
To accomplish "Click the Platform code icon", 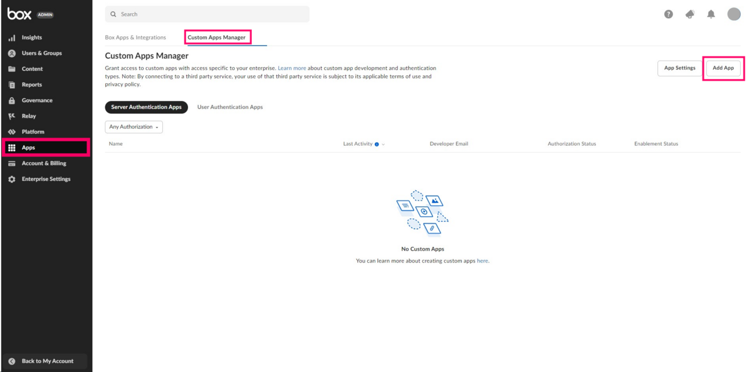I will point(11,132).
